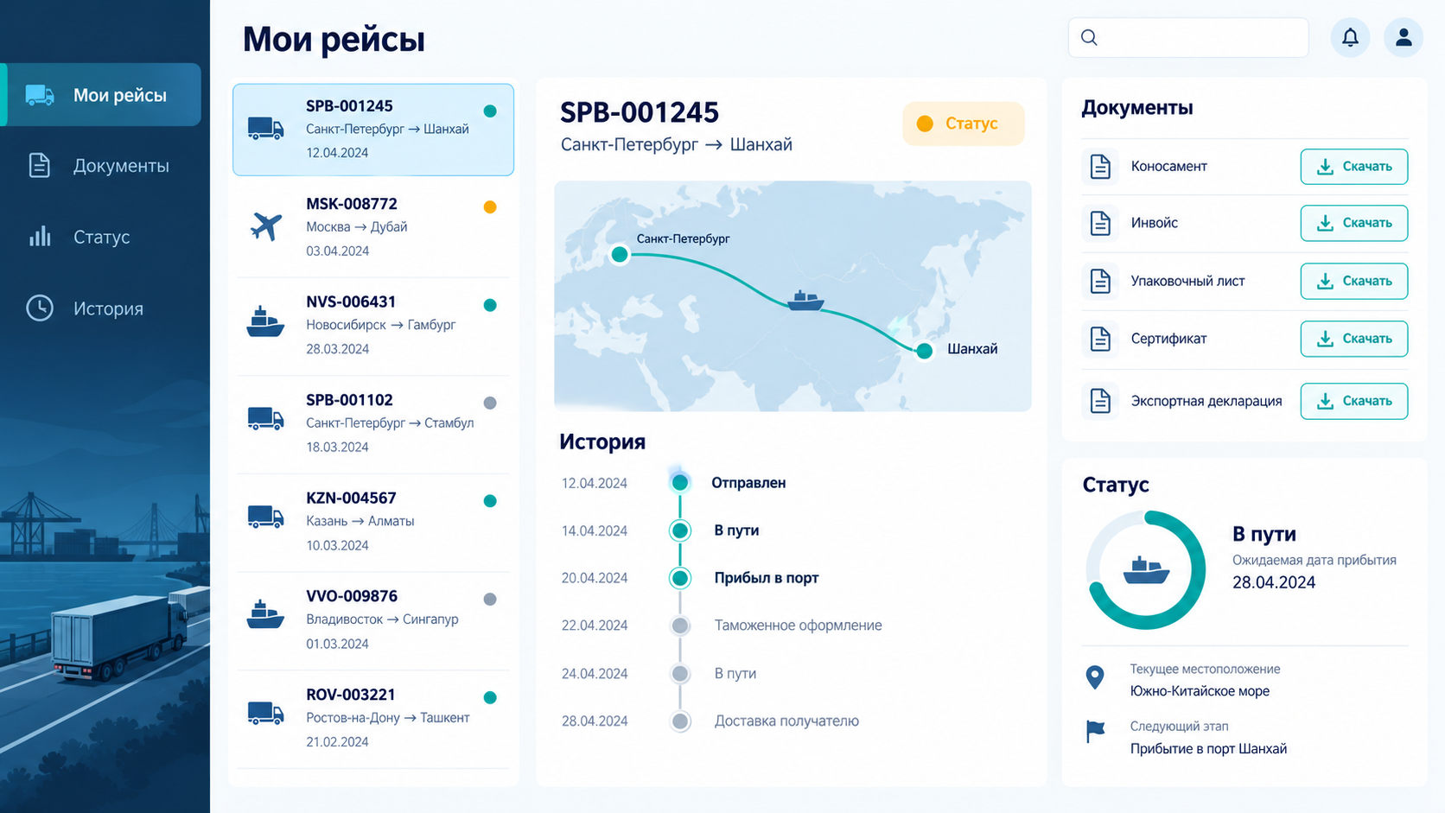The height and width of the screenshot is (813, 1445).
Task: Click the ship icon inside the status ring
Action: [x=1146, y=570]
